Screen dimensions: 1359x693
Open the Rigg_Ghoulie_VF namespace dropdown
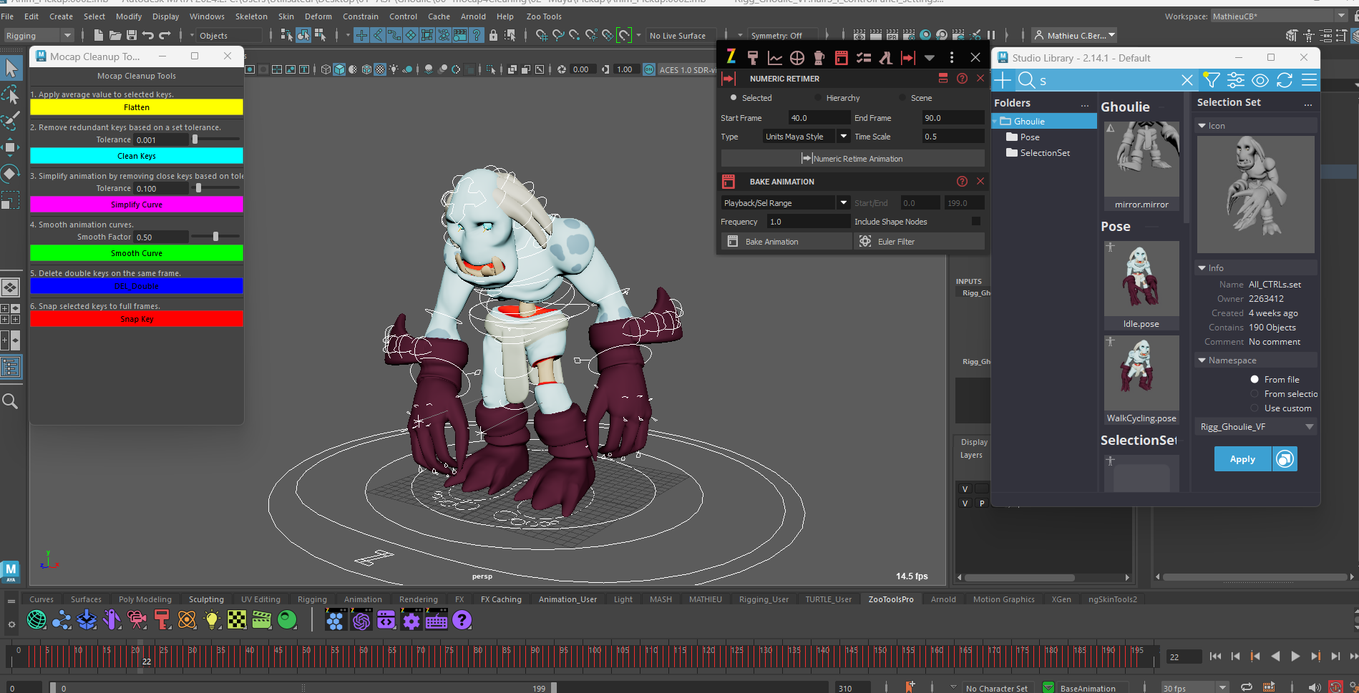click(x=1257, y=427)
